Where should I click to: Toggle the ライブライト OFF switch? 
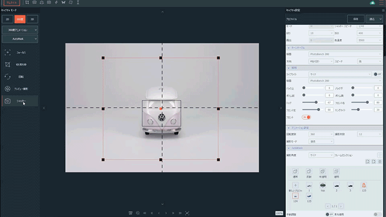(377, 74)
